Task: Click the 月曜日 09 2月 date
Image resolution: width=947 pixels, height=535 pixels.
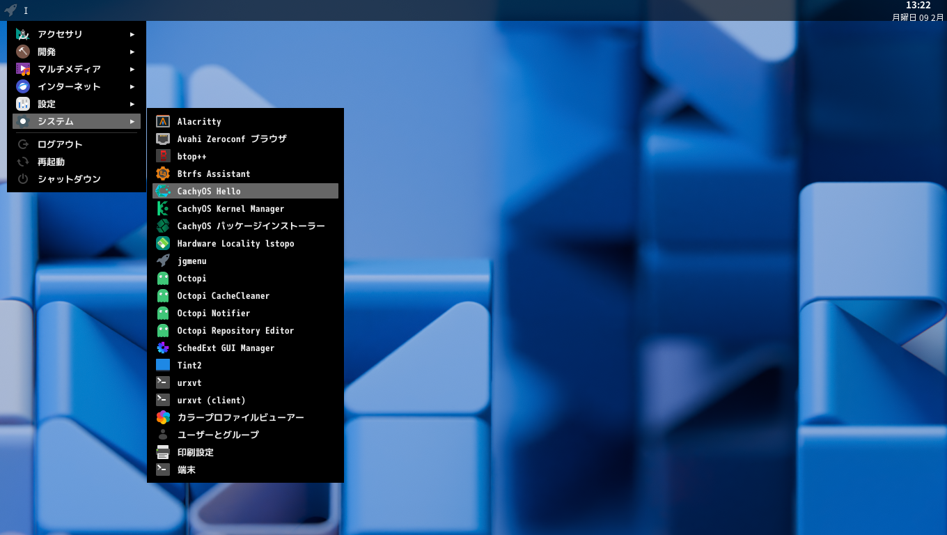Action: click(918, 17)
